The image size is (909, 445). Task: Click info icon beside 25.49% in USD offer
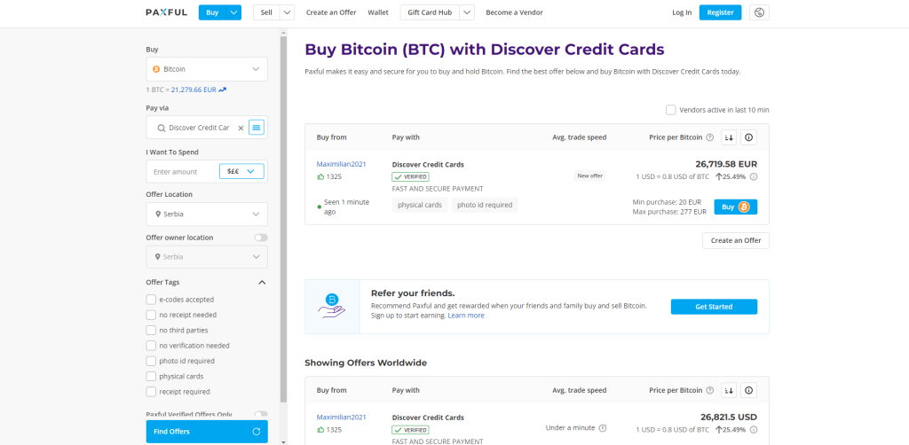click(x=754, y=430)
